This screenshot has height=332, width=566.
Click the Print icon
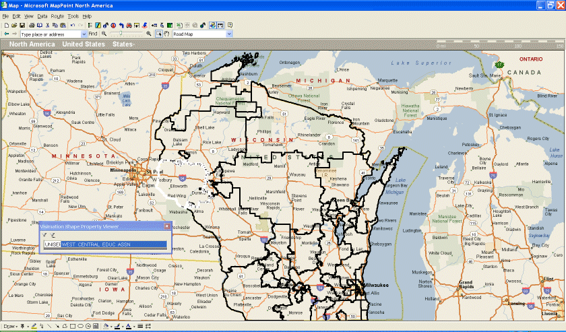[x=32, y=26]
